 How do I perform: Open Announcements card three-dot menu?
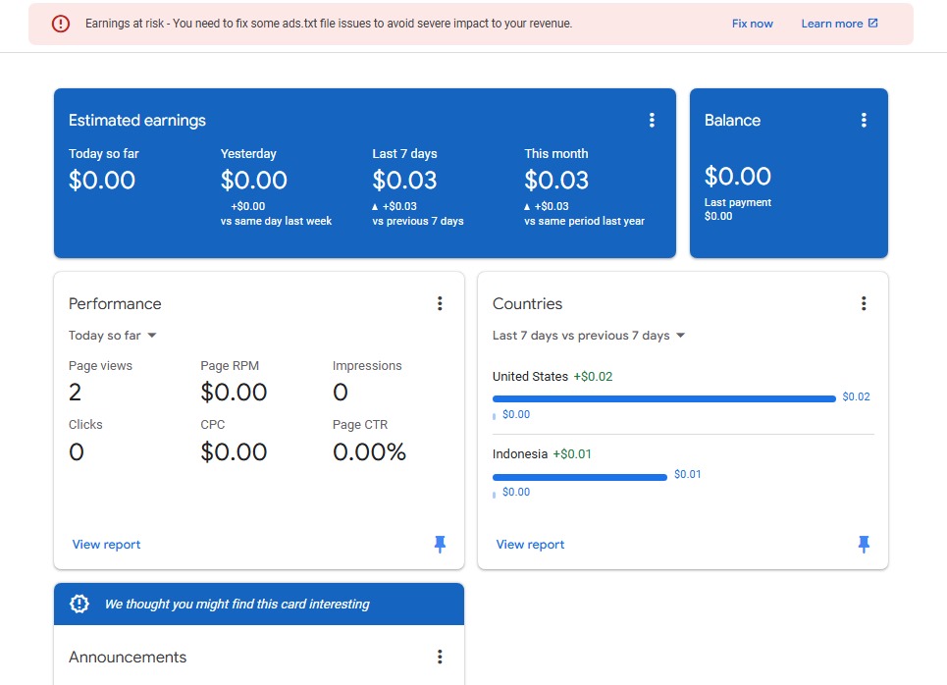pyautogui.click(x=440, y=658)
